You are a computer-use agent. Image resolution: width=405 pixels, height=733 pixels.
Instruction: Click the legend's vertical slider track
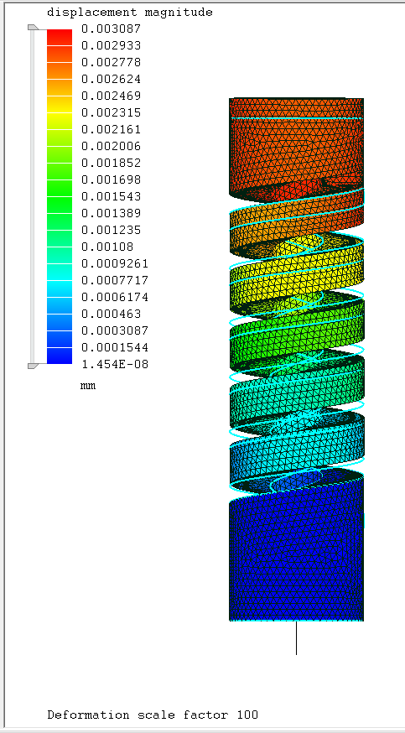pos(32,196)
